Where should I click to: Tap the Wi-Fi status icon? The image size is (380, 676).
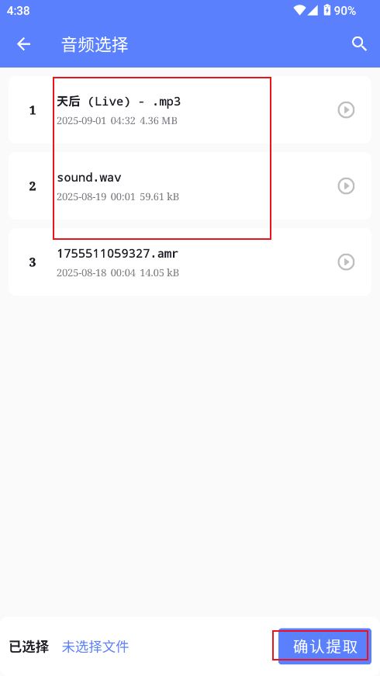pos(299,10)
